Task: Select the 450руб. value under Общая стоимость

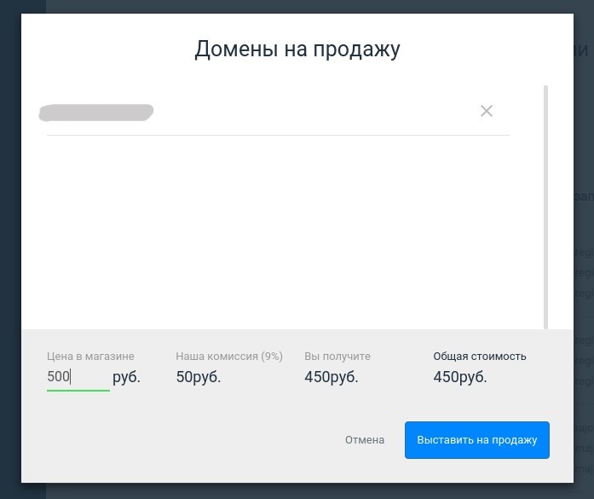Action: click(x=460, y=377)
